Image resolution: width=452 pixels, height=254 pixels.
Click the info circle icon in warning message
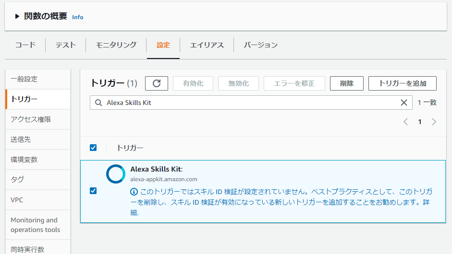(134, 192)
